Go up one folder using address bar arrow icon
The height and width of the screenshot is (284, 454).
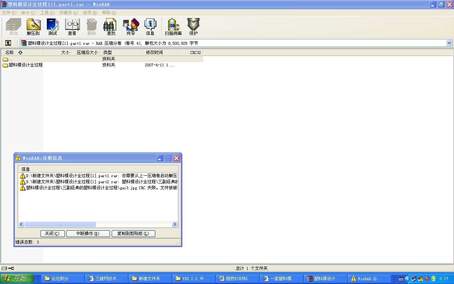8,43
